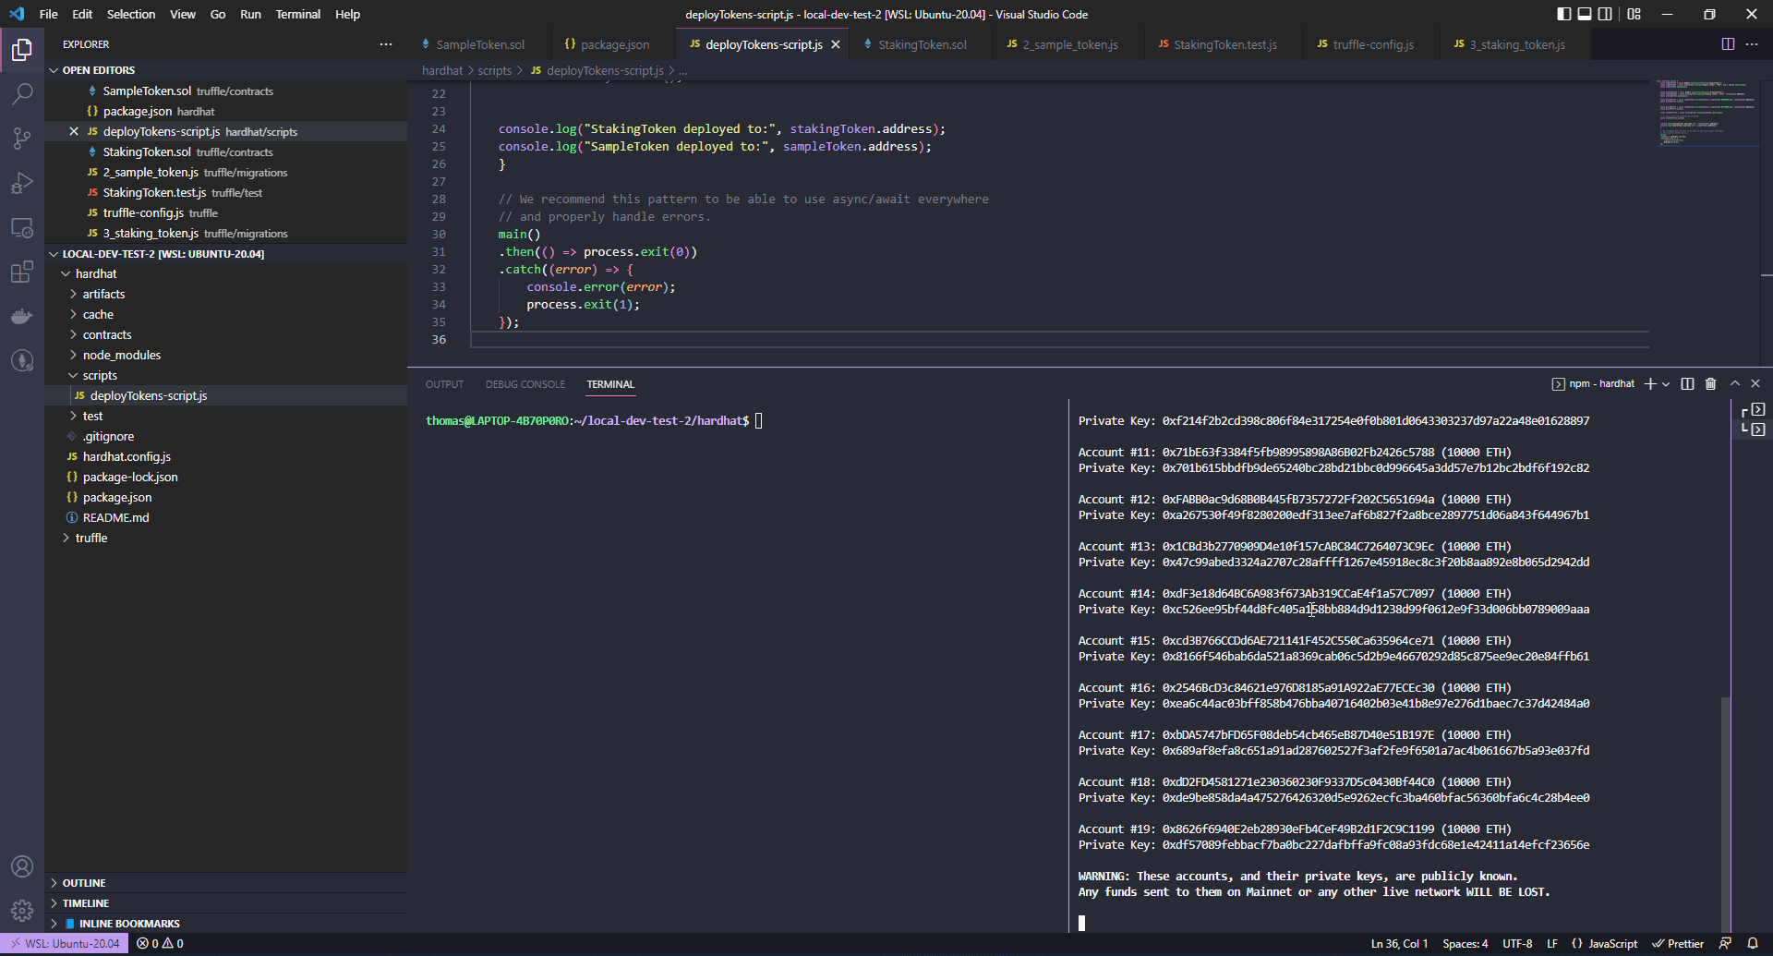Split the terminal pane

point(1687,383)
